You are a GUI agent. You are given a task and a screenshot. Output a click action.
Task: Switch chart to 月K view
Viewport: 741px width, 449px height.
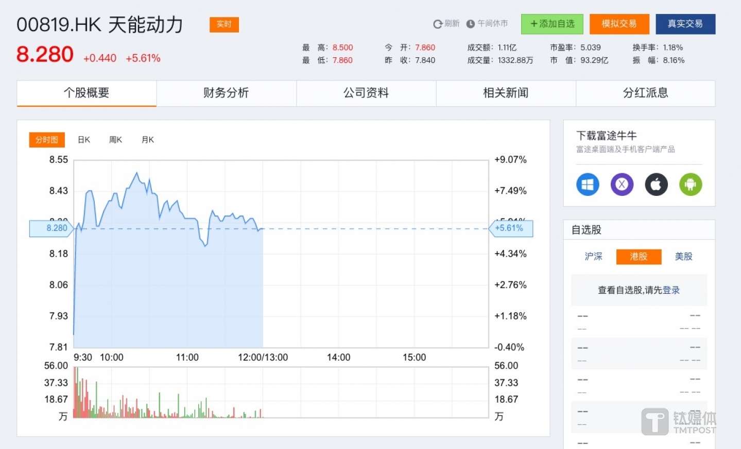[x=148, y=140]
